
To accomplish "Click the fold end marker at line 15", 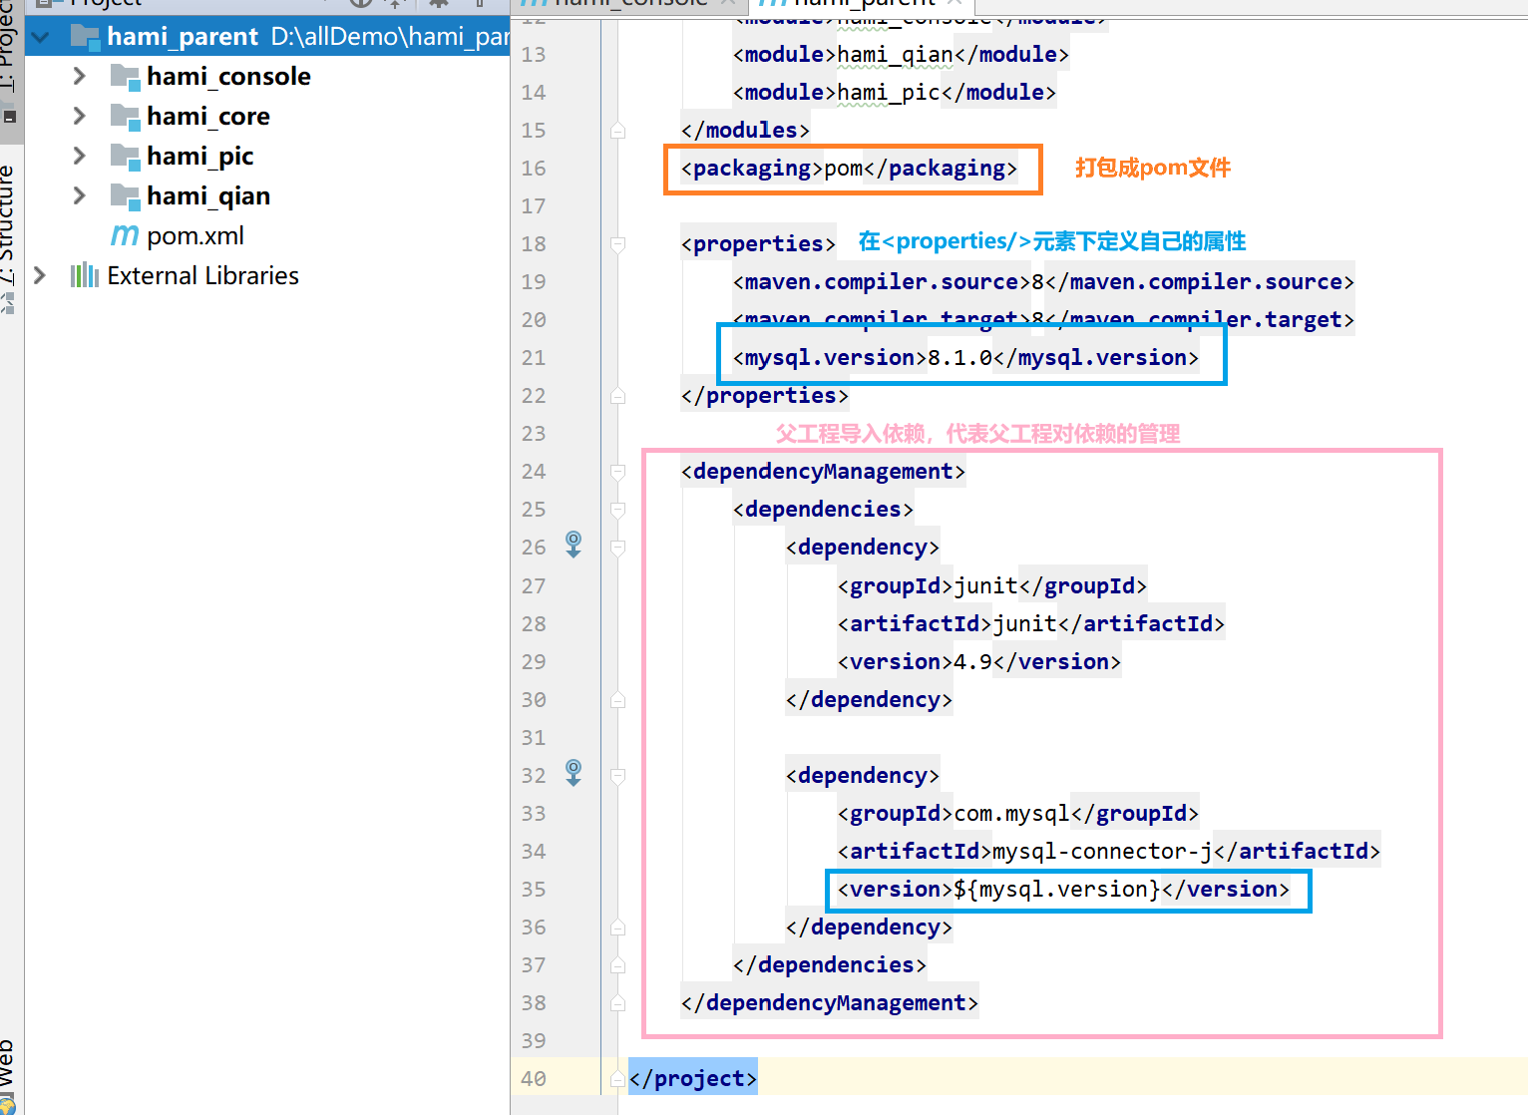I will tap(617, 131).
